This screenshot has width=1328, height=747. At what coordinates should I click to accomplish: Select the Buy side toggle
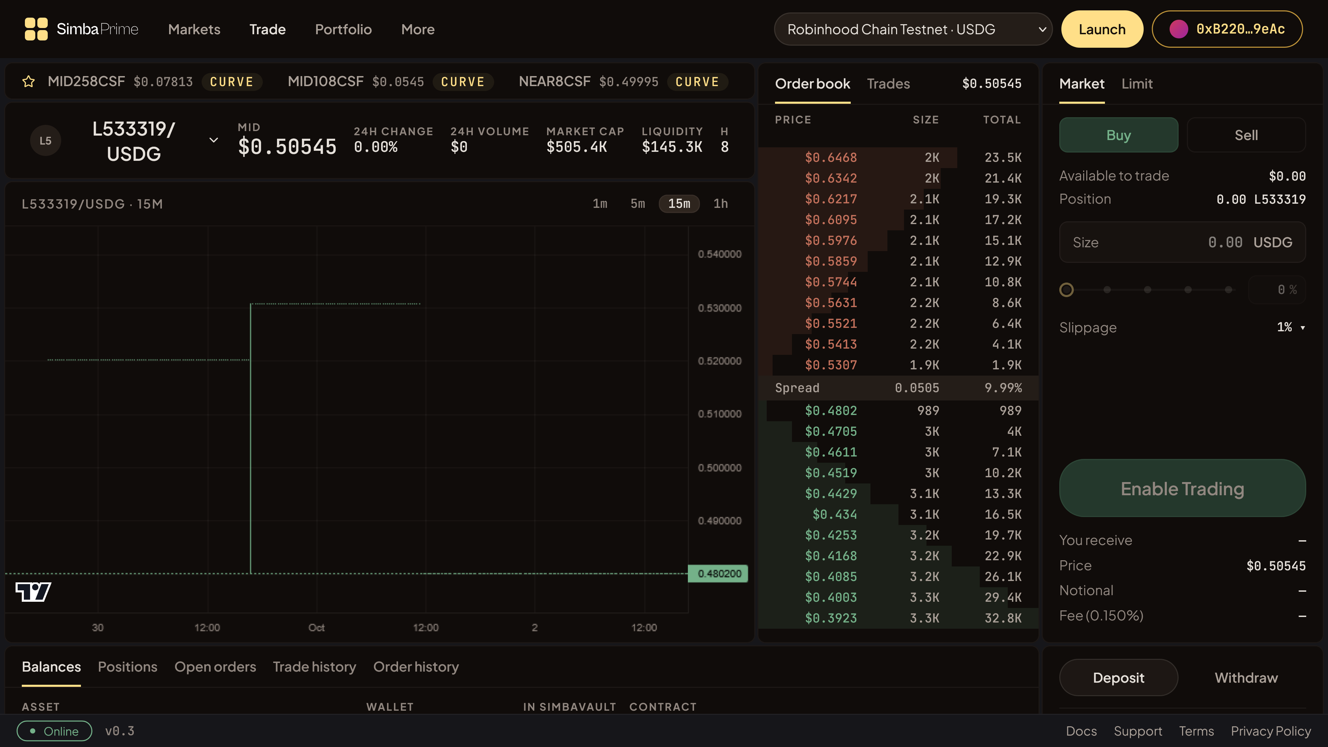pyautogui.click(x=1118, y=135)
